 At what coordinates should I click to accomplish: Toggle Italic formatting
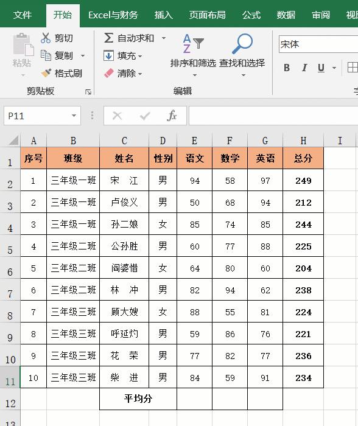click(304, 68)
